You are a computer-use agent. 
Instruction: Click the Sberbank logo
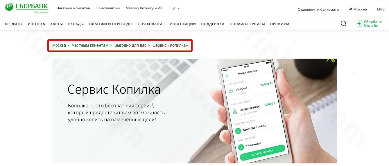pos(26,8)
